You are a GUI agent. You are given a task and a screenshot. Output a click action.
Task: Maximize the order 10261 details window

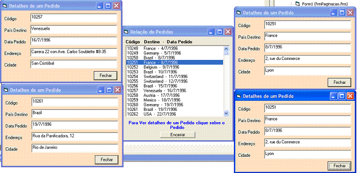click(x=109, y=90)
